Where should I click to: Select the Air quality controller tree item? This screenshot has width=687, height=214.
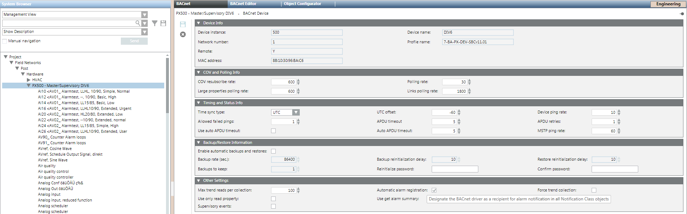tap(56, 177)
